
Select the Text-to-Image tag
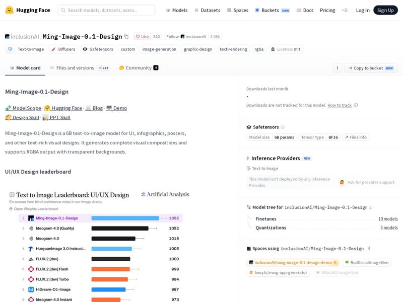click(x=26, y=49)
